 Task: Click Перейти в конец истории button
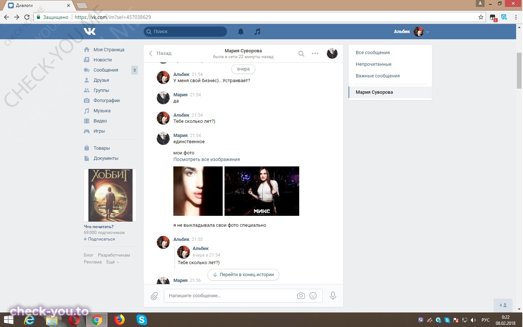point(244,275)
